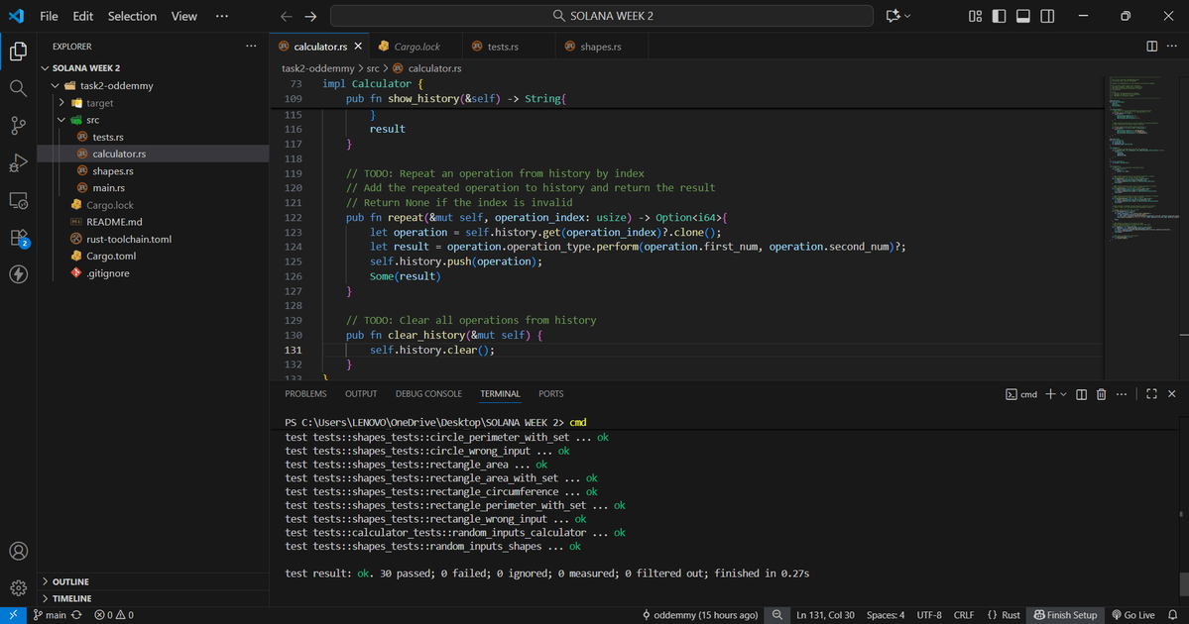Switch to the PROBLEMS panel tab
Image resolution: width=1189 pixels, height=624 pixels.
[x=305, y=394]
